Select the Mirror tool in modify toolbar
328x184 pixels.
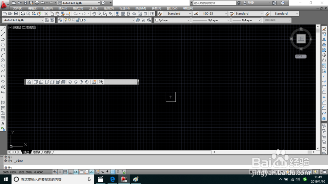[x=324, y=39]
